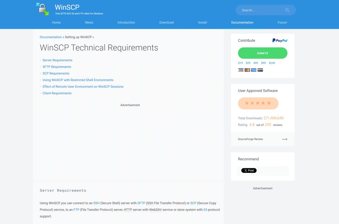Click the Contribute heading
This screenshot has width=339, height=224.
pyautogui.click(x=247, y=40)
